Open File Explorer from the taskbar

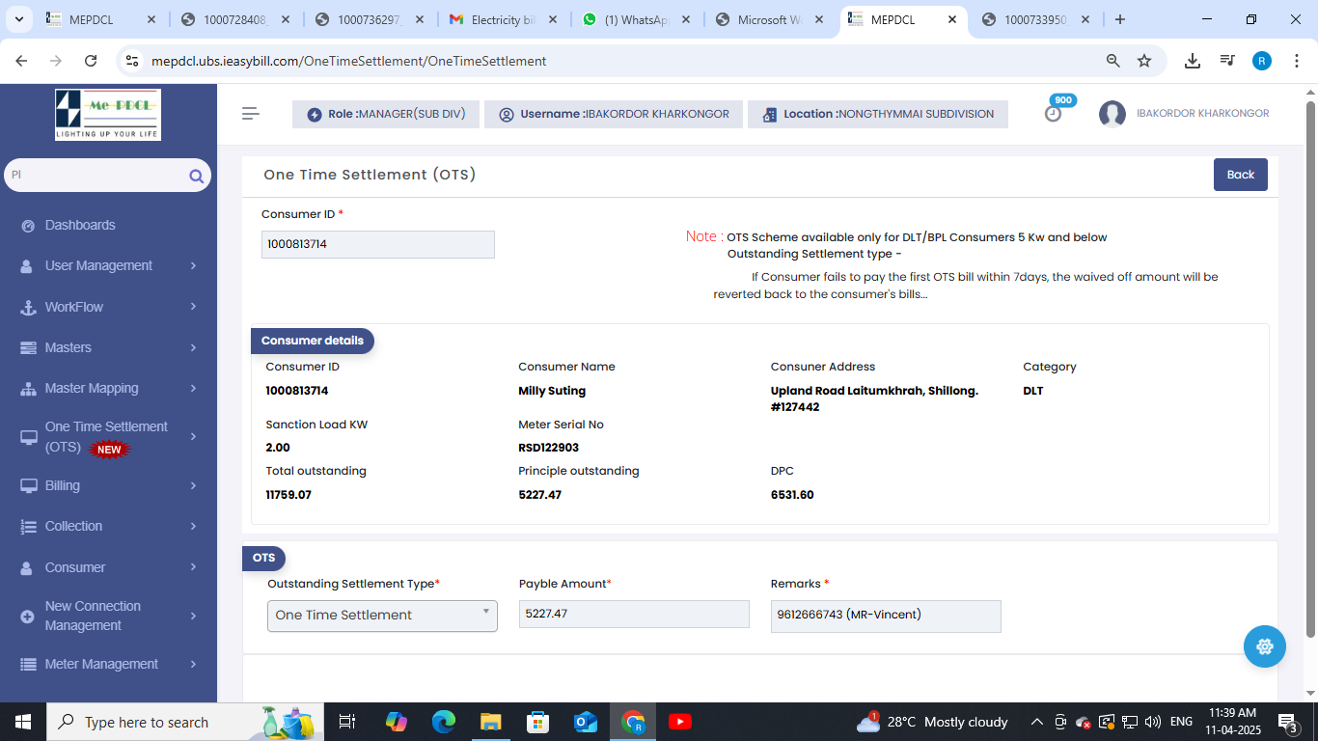(x=491, y=722)
